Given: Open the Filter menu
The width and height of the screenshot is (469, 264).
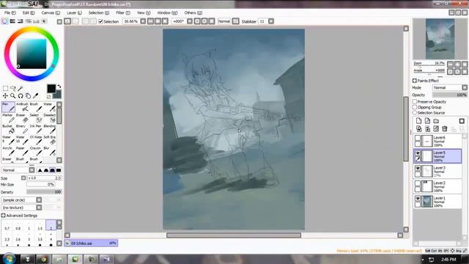Looking at the screenshot, I should click(123, 13).
